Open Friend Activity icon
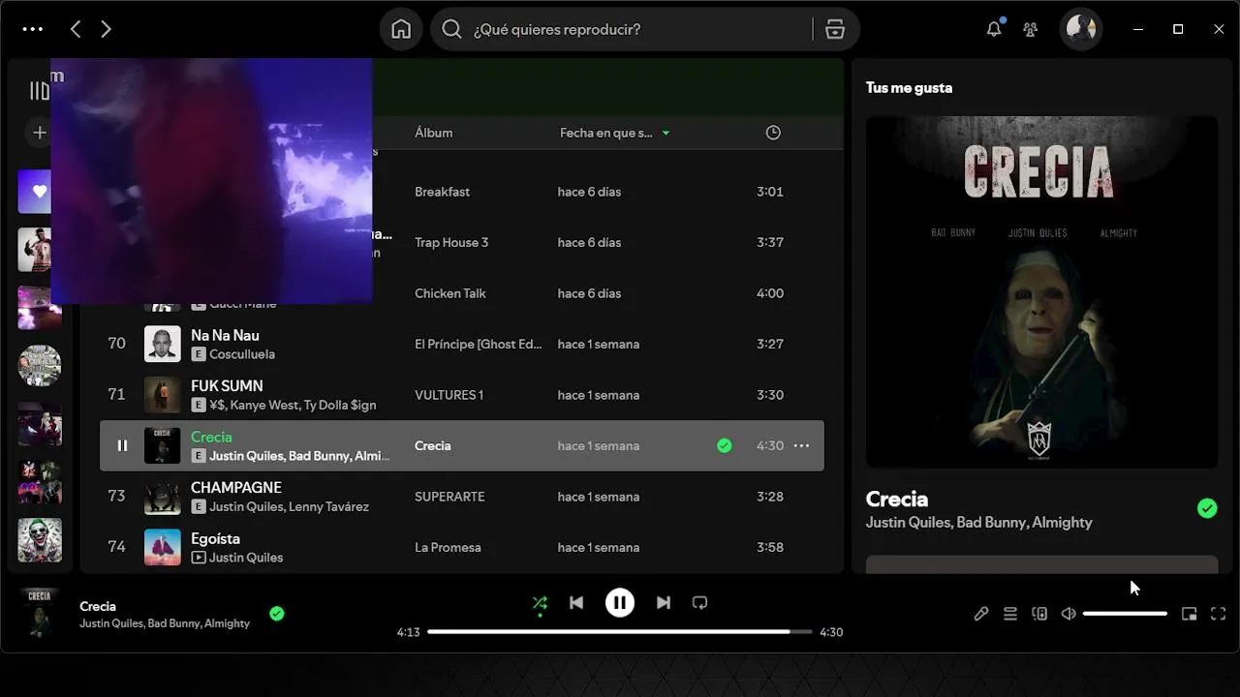The height and width of the screenshot is (697, 1240). tap(1031, 29)
